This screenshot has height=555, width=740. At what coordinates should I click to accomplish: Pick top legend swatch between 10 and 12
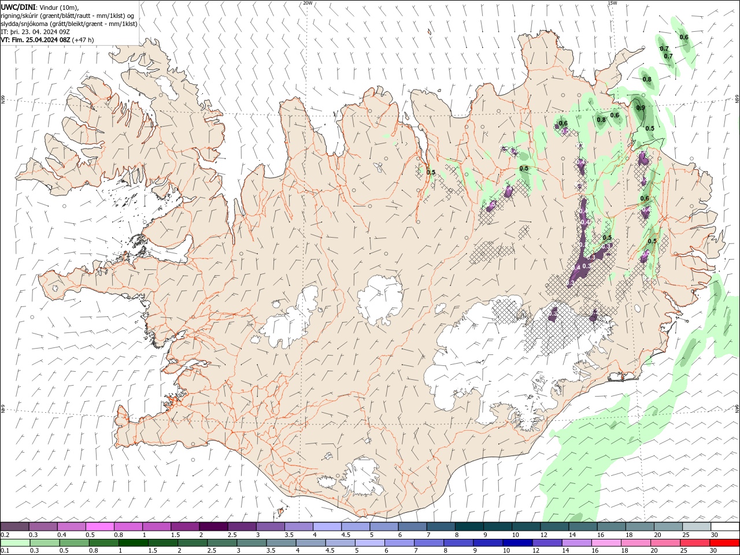point(526,527)
